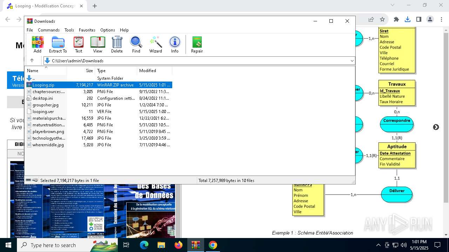The width and height of the screenshot is (449, 252).
Task: Open the Help menu
Action: pyautogui.click(x=124, y=30)
